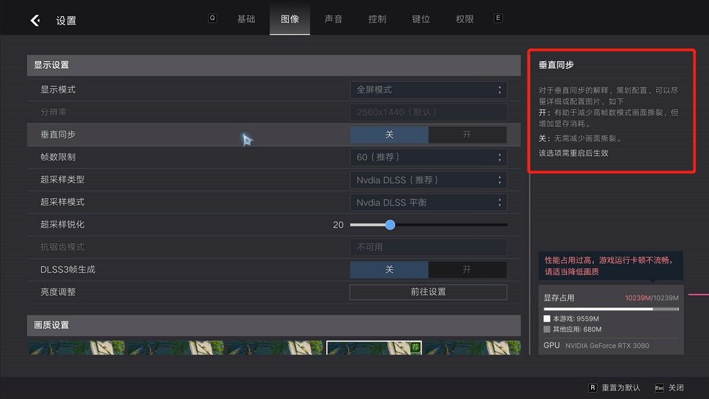Image resolution: width=709 pixels, height=399 pixels.
Task: Click the back arrow beside 设置
Action: [35, 21]
